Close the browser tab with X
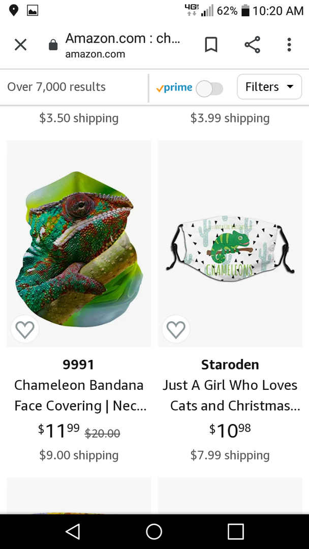309x549 pixels. click(x=20, y=45)
